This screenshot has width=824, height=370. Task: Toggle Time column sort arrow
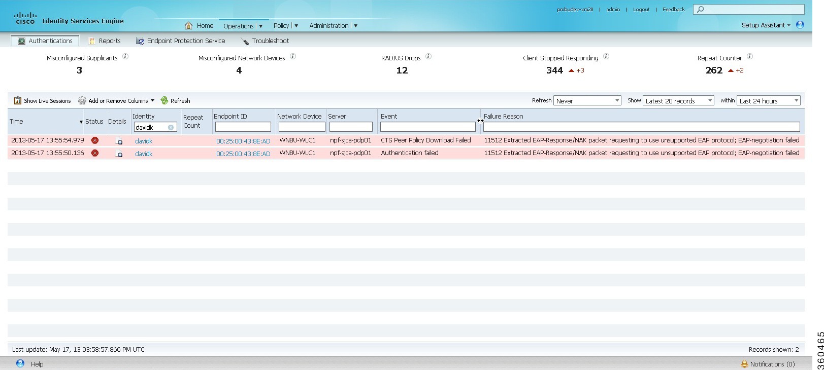point(81,122)
